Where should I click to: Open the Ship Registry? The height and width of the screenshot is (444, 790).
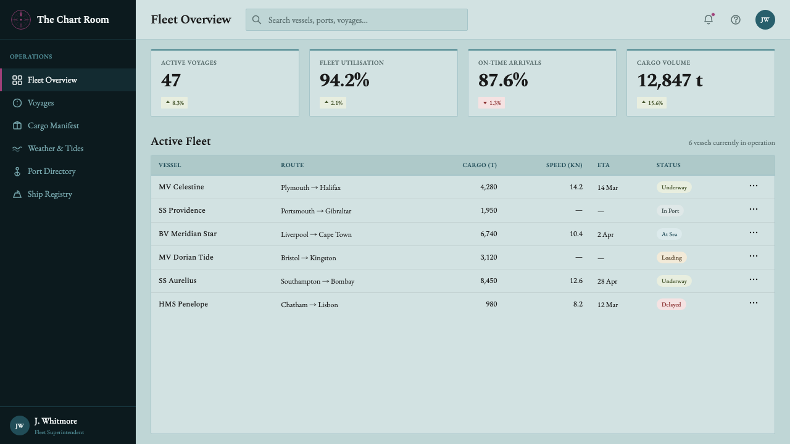(68, 194)
